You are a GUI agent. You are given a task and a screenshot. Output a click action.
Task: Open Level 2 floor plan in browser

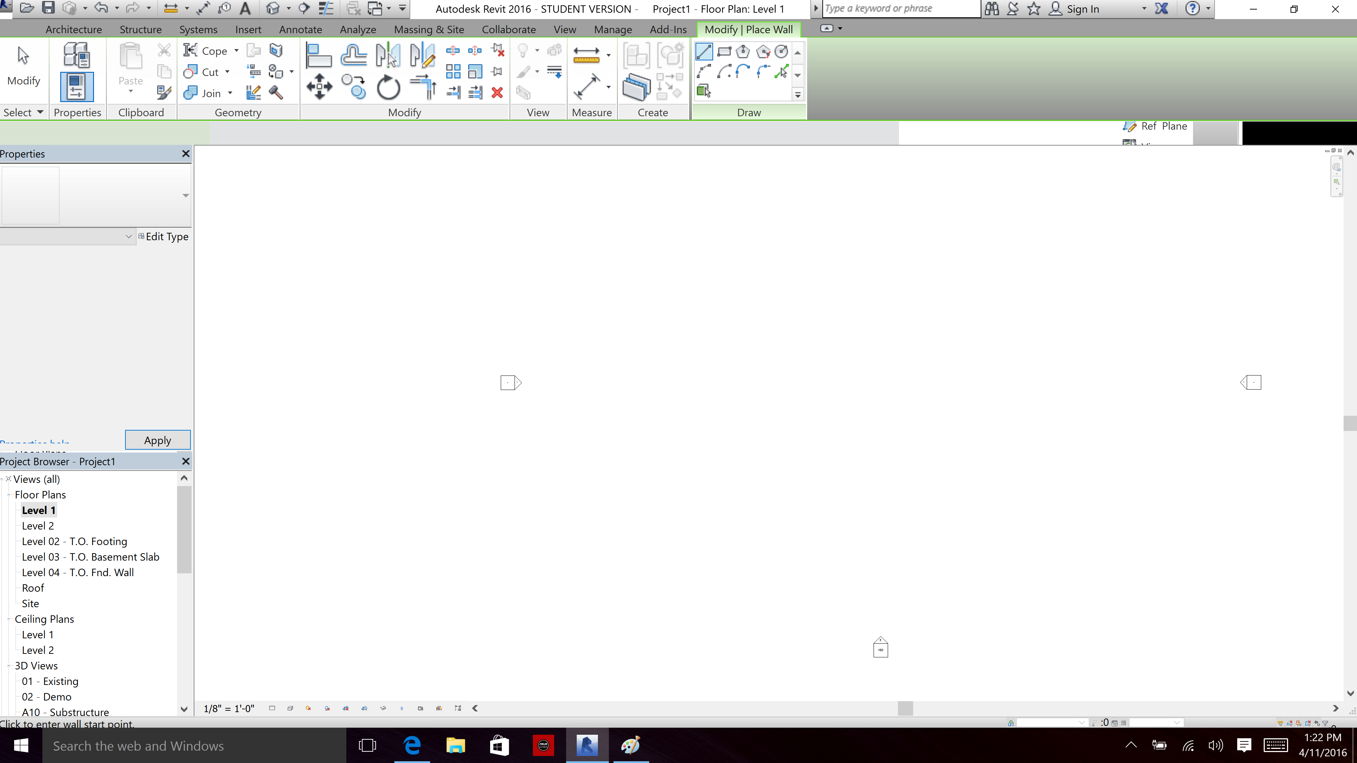[x=38, y=526]
